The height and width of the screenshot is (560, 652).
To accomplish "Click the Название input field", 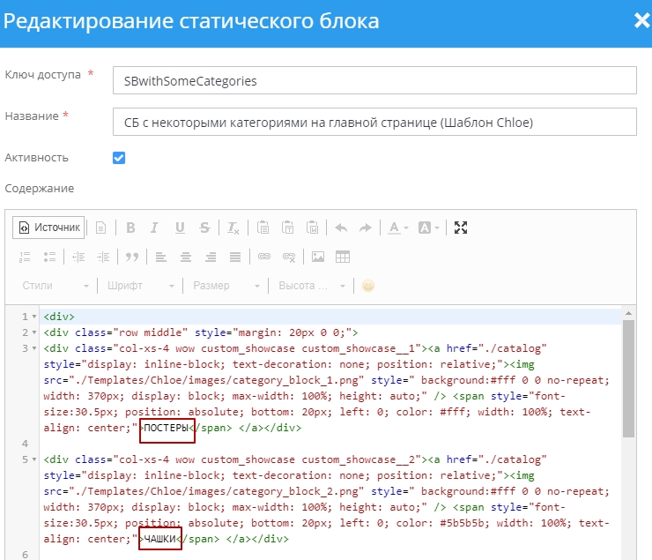I will 374,122.
